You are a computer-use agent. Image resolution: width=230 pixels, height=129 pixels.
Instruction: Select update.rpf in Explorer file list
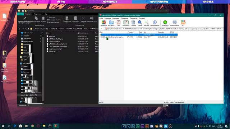point(52,52)
